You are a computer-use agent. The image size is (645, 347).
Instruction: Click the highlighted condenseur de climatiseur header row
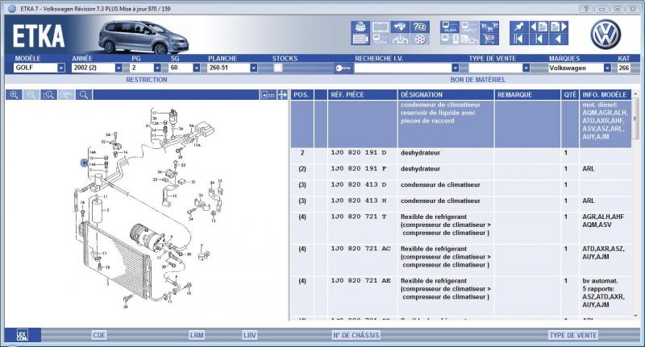pyautogui.click(x=460, y=124)
